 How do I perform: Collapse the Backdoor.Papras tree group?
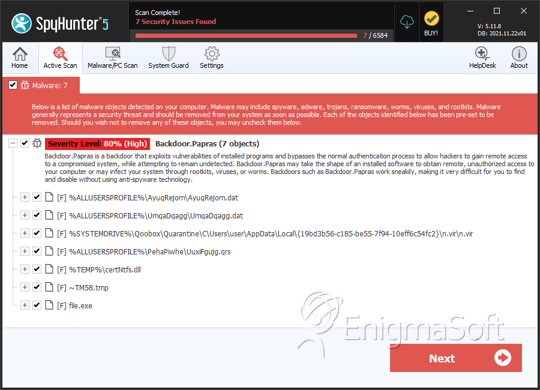13,143
